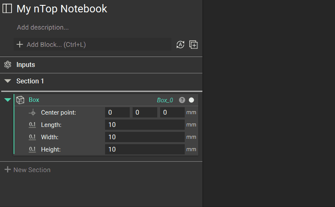335x207 pixels.
Task: Click the Width label
Action: (x=50, y=137)
